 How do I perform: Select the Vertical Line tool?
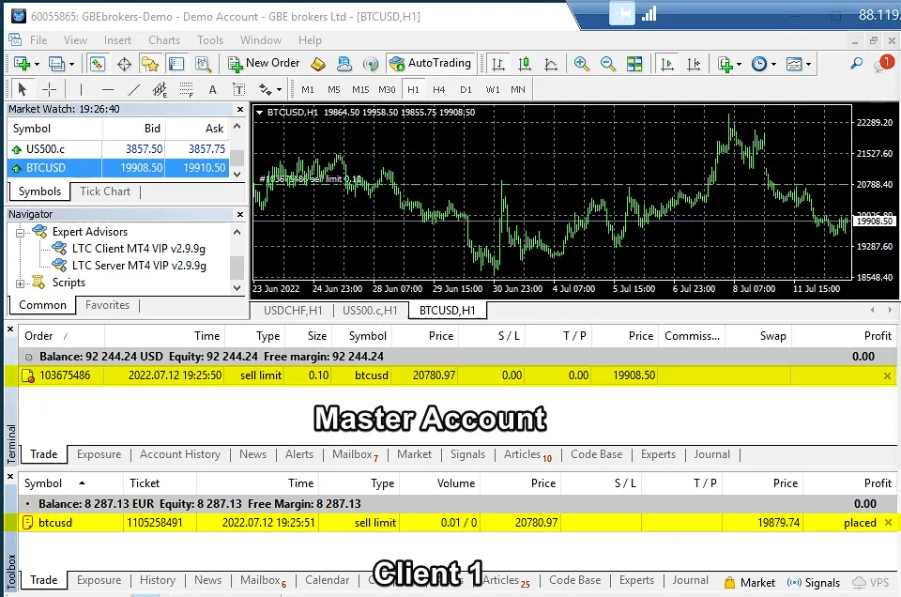pos(81,89)
